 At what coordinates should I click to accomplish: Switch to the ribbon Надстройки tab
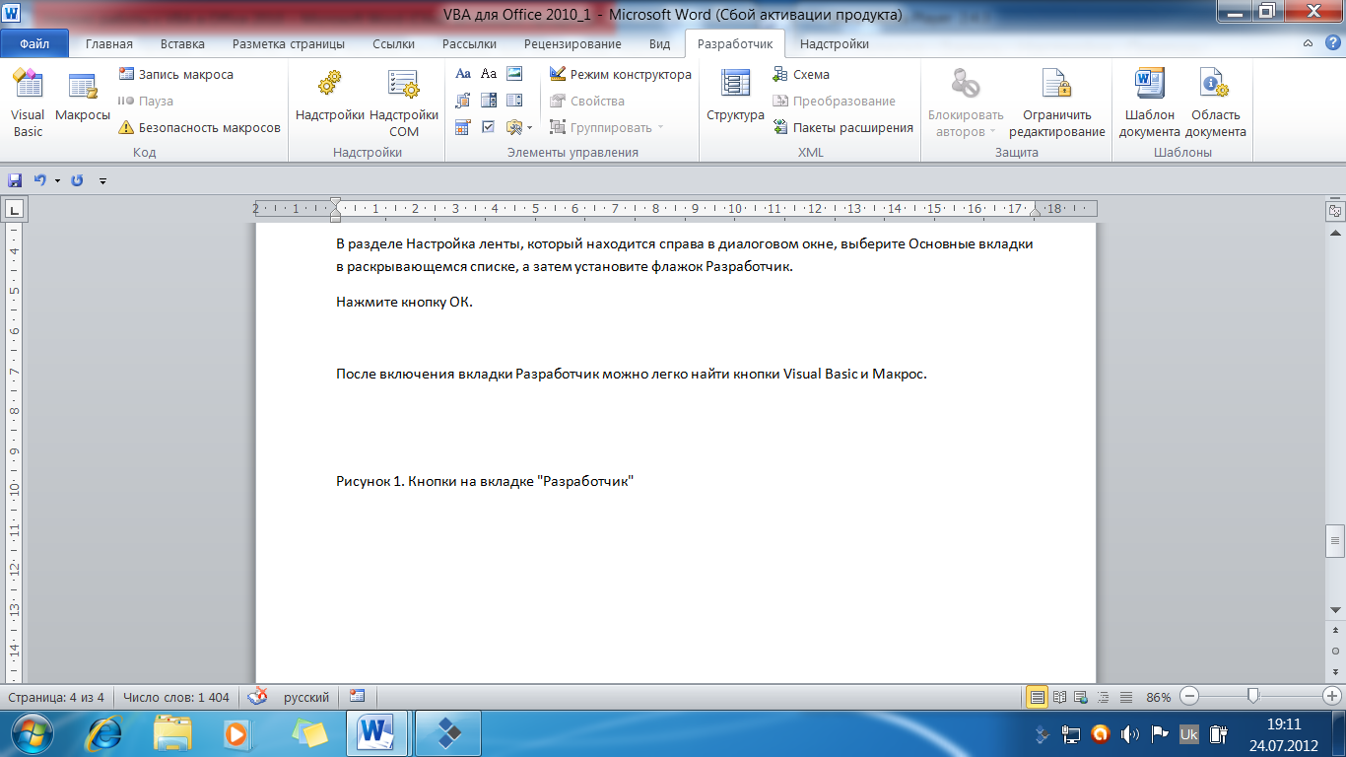834,44
